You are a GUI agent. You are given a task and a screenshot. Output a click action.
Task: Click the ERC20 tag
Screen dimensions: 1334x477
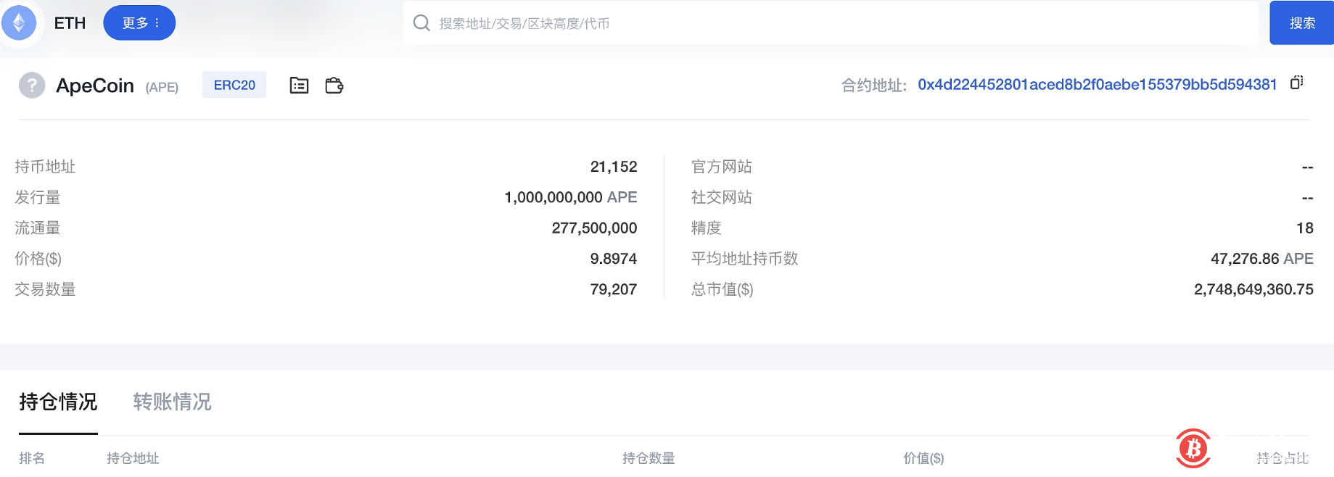[x=234, y=85]
